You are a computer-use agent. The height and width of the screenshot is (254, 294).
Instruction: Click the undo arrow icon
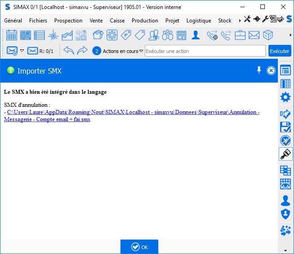(68, 51)
